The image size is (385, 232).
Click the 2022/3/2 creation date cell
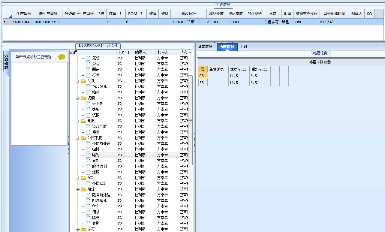point(334,22)
